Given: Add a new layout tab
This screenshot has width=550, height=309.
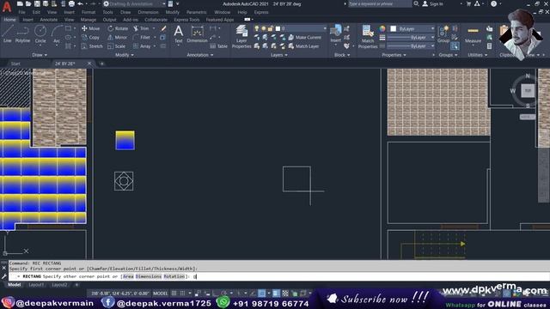Looking at the screenshot, I should 76,285.
